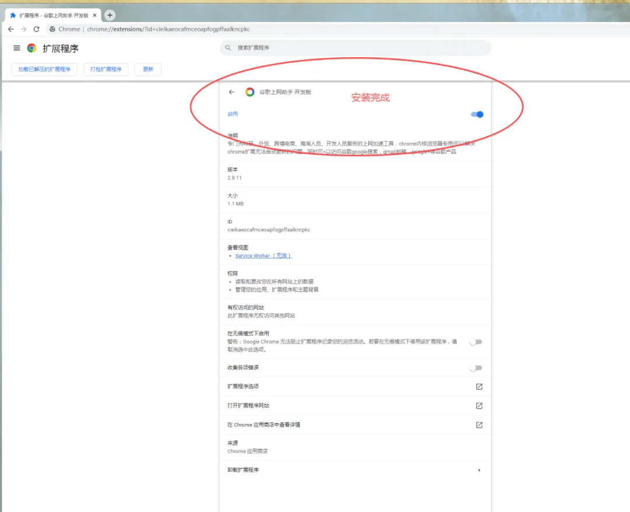Close the 扩展程序 browser tab
Image resolution: width=630 pixels, height=512 pixels.
tap(94, 15)
